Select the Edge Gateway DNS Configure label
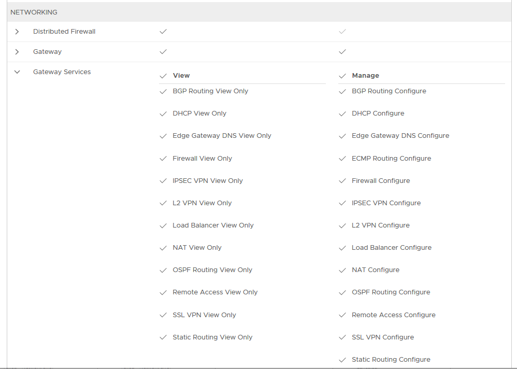 click(x=400, y=136)
